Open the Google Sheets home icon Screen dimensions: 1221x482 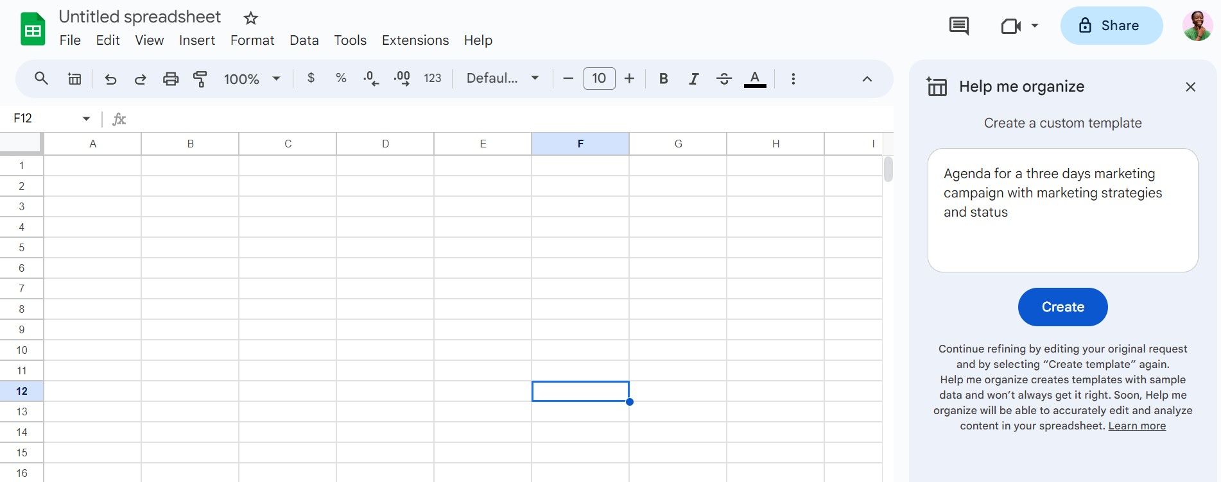[x=33, y=29]
